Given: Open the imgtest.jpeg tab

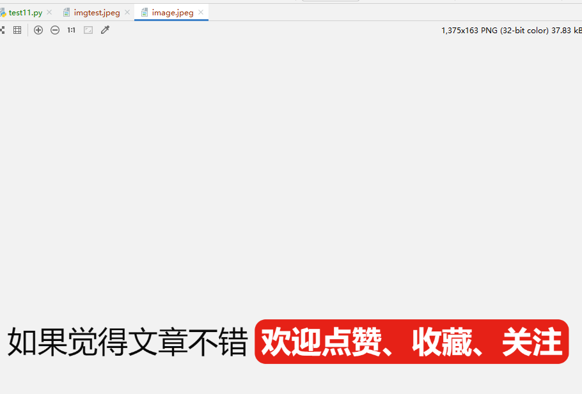Looking at the screenshot, I should (x=97, y=13).
